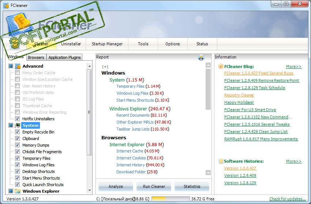Uncheck Start Menu Shortcuts in the tree
Image resolution: width=311 pixels, height=204 pixels.
[18, 178]
